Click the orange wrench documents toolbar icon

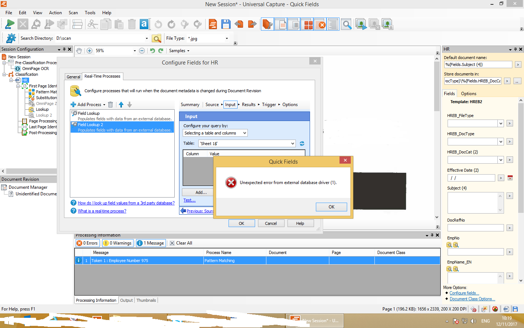[267, 24]
